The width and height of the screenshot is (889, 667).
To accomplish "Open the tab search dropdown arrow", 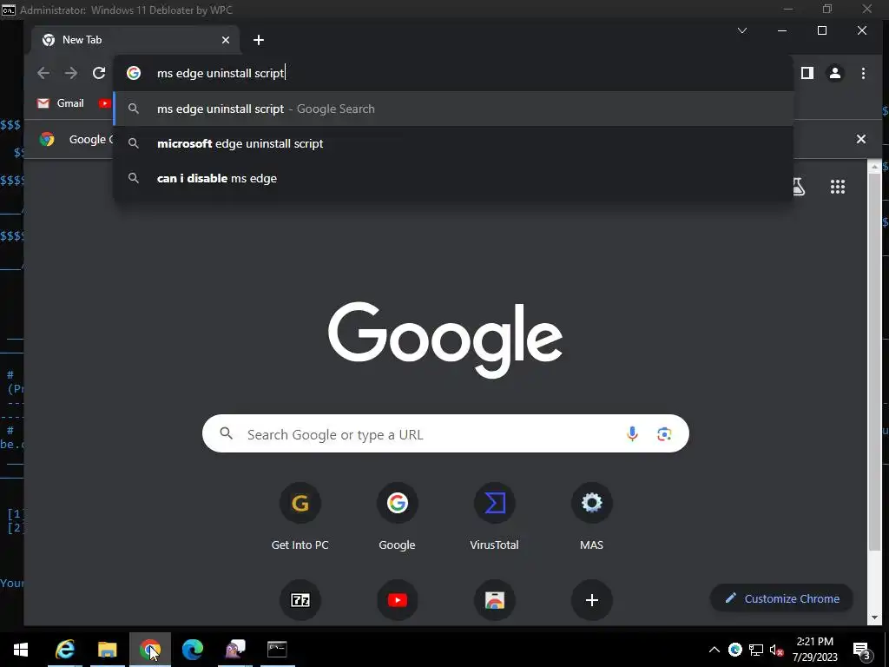I will coord(742,30).
